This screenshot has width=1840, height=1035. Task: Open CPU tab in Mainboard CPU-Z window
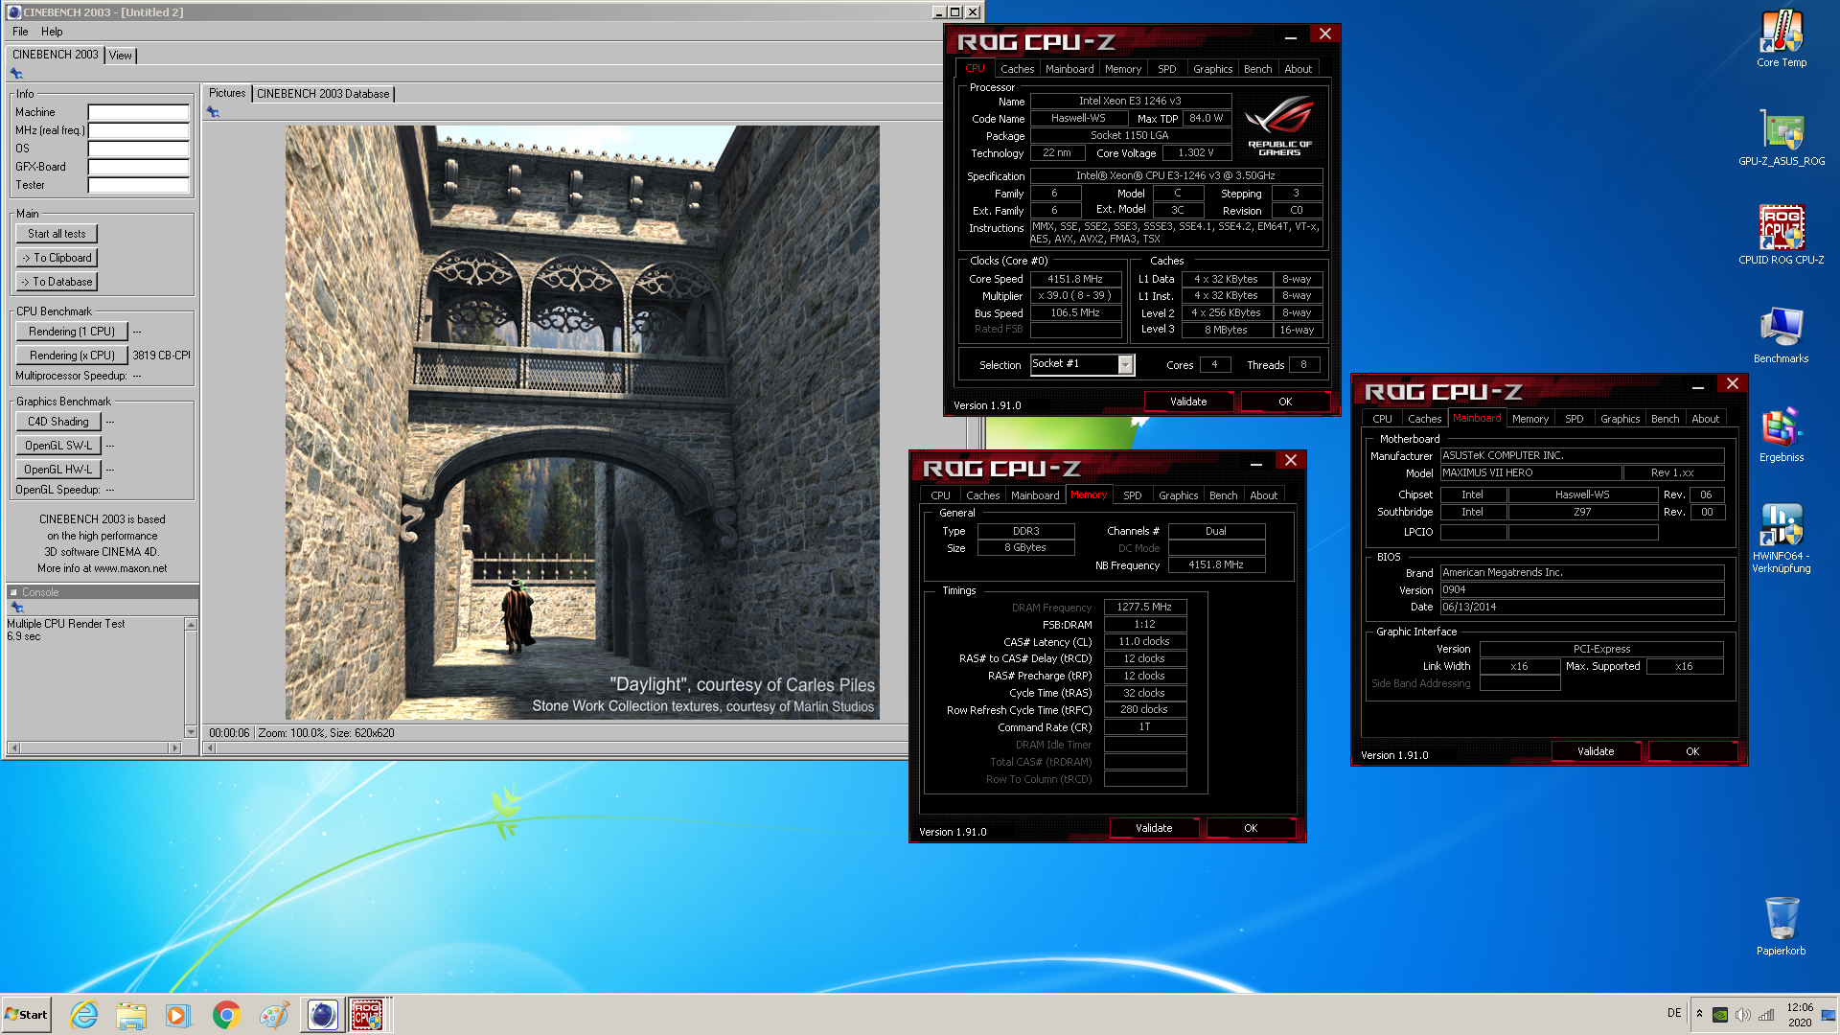tap(1382, 419)
